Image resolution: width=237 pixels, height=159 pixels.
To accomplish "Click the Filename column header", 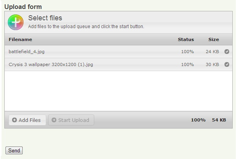I will pyautogui.click(x=20, y=39).
